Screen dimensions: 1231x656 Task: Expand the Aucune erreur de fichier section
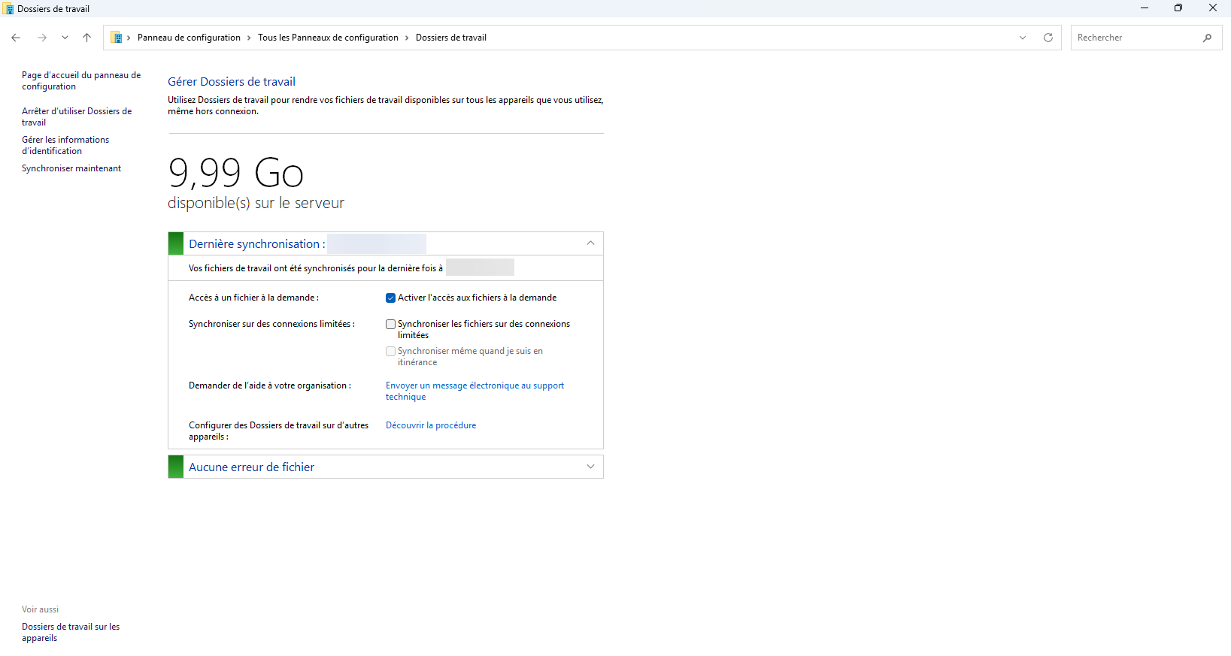click(590, 467)
